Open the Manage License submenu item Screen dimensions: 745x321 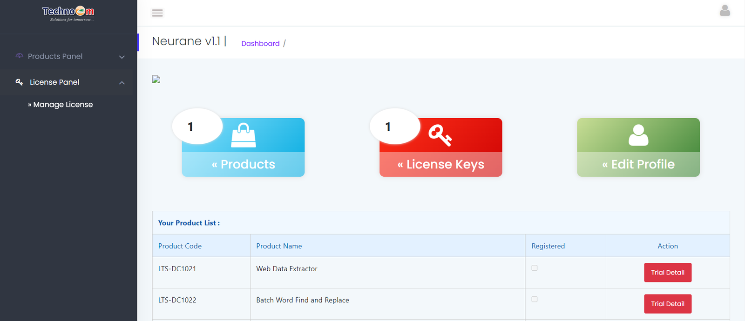pos(63,105)
